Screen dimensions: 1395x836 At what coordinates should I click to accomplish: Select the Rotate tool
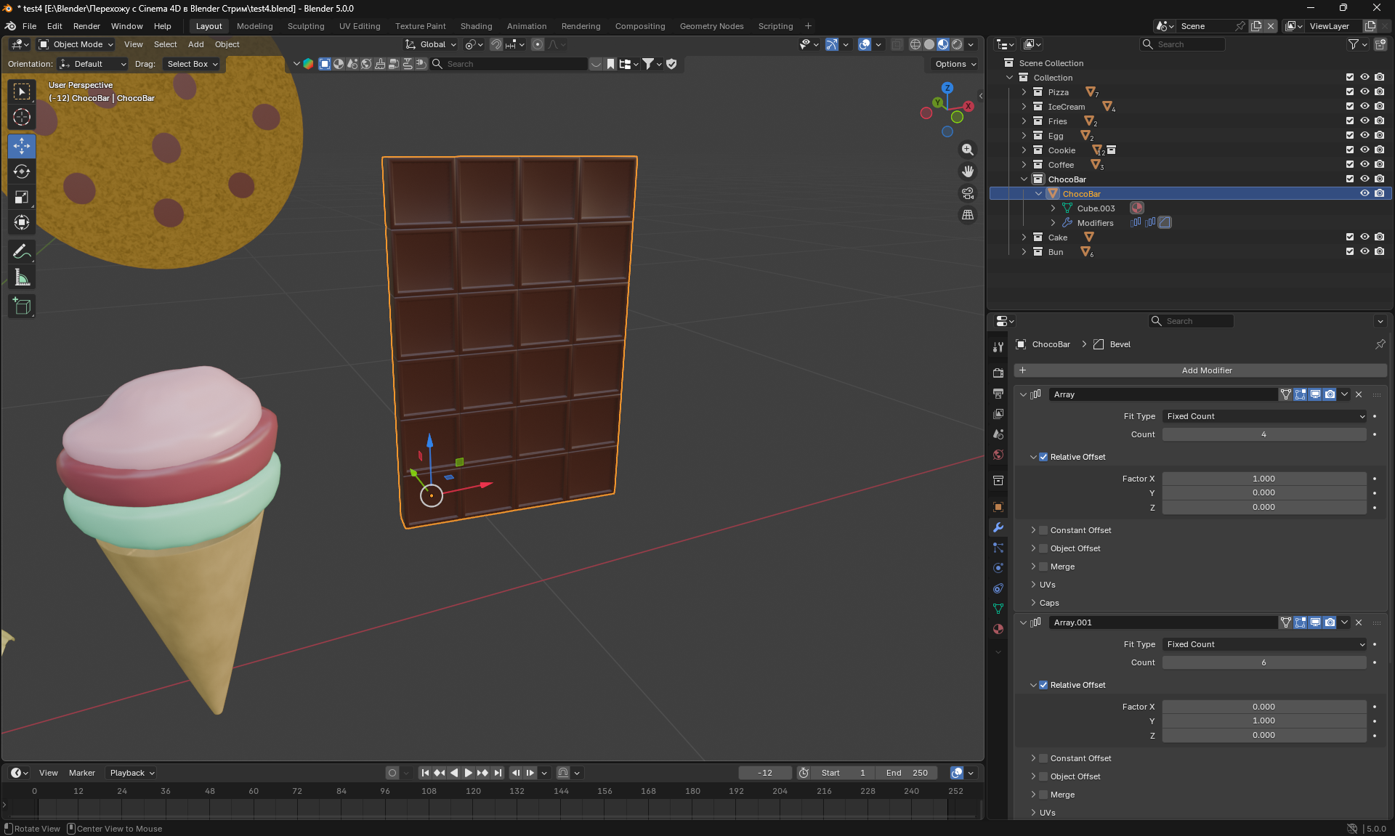point(22,171)
